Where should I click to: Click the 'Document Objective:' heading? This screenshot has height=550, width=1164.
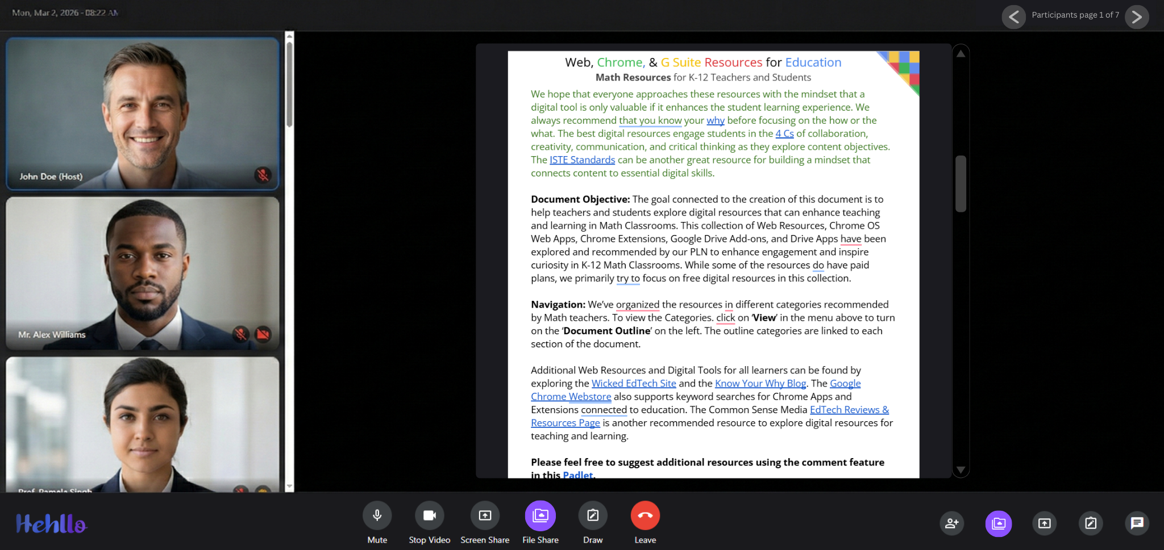click(x=580, y=199)
